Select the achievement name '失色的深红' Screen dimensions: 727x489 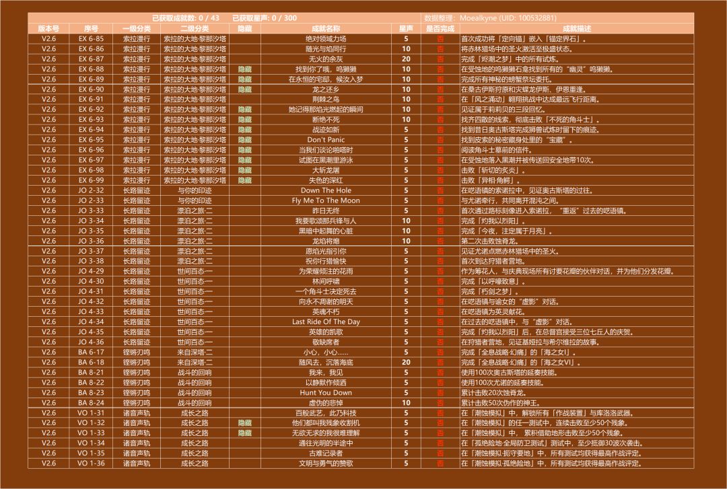pos(326,180)
